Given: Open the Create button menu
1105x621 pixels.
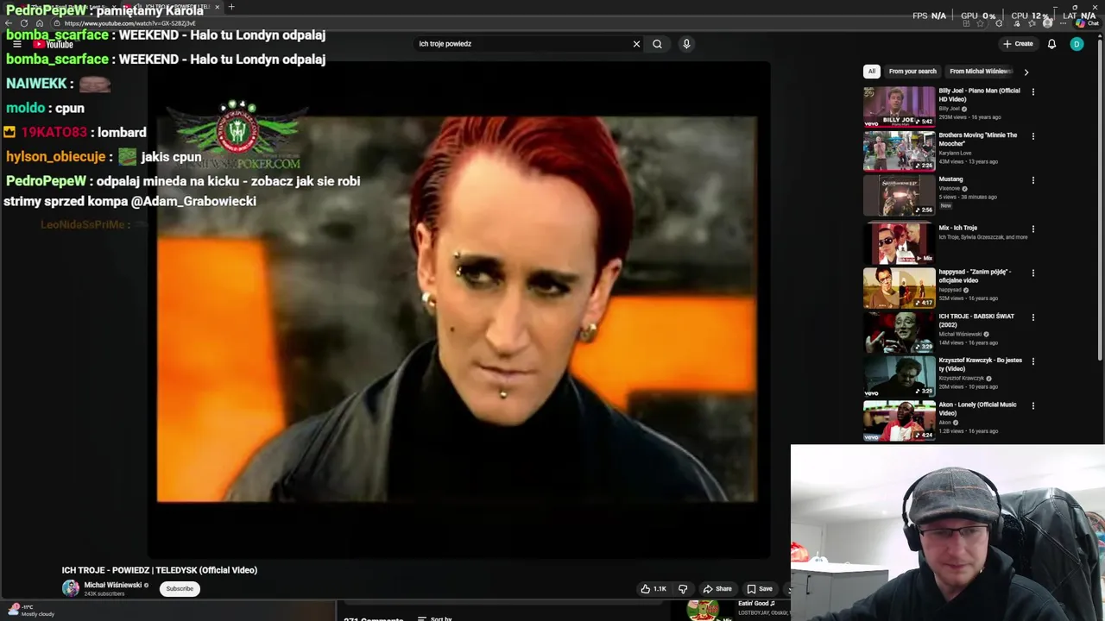Looking at the screenshot, I should [1018, 44].
